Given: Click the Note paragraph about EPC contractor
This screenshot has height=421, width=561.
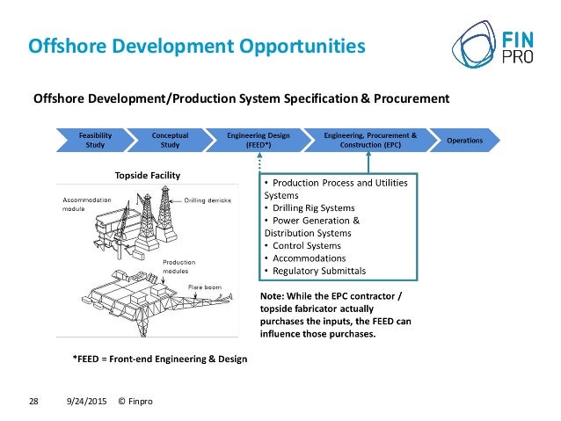Looking at the screenshot, I should pos(336,315).
